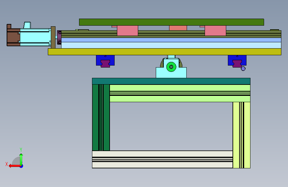Select the medium-blue actuator strip
Screen dimensions: 288x187
171,40
